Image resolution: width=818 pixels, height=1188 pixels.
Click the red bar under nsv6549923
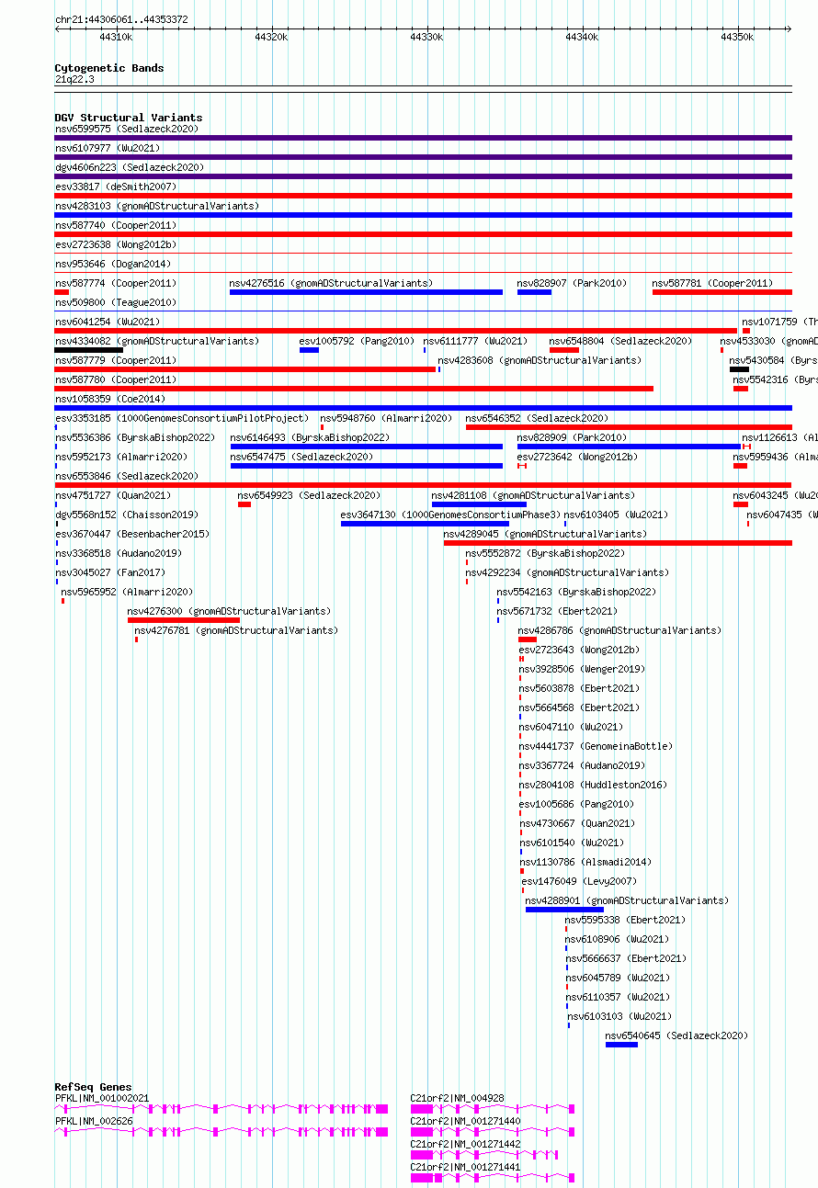point(244,504)
